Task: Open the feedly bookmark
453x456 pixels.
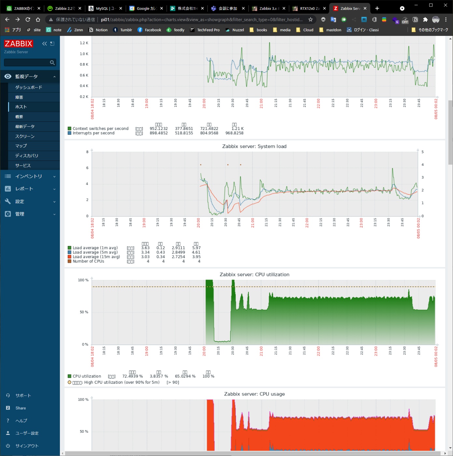Action: (x=175, y=30)
